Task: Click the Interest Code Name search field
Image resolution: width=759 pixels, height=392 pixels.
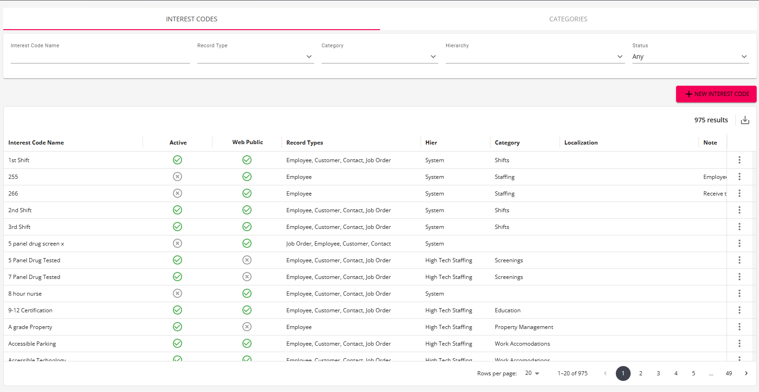Action: point(100,57)
